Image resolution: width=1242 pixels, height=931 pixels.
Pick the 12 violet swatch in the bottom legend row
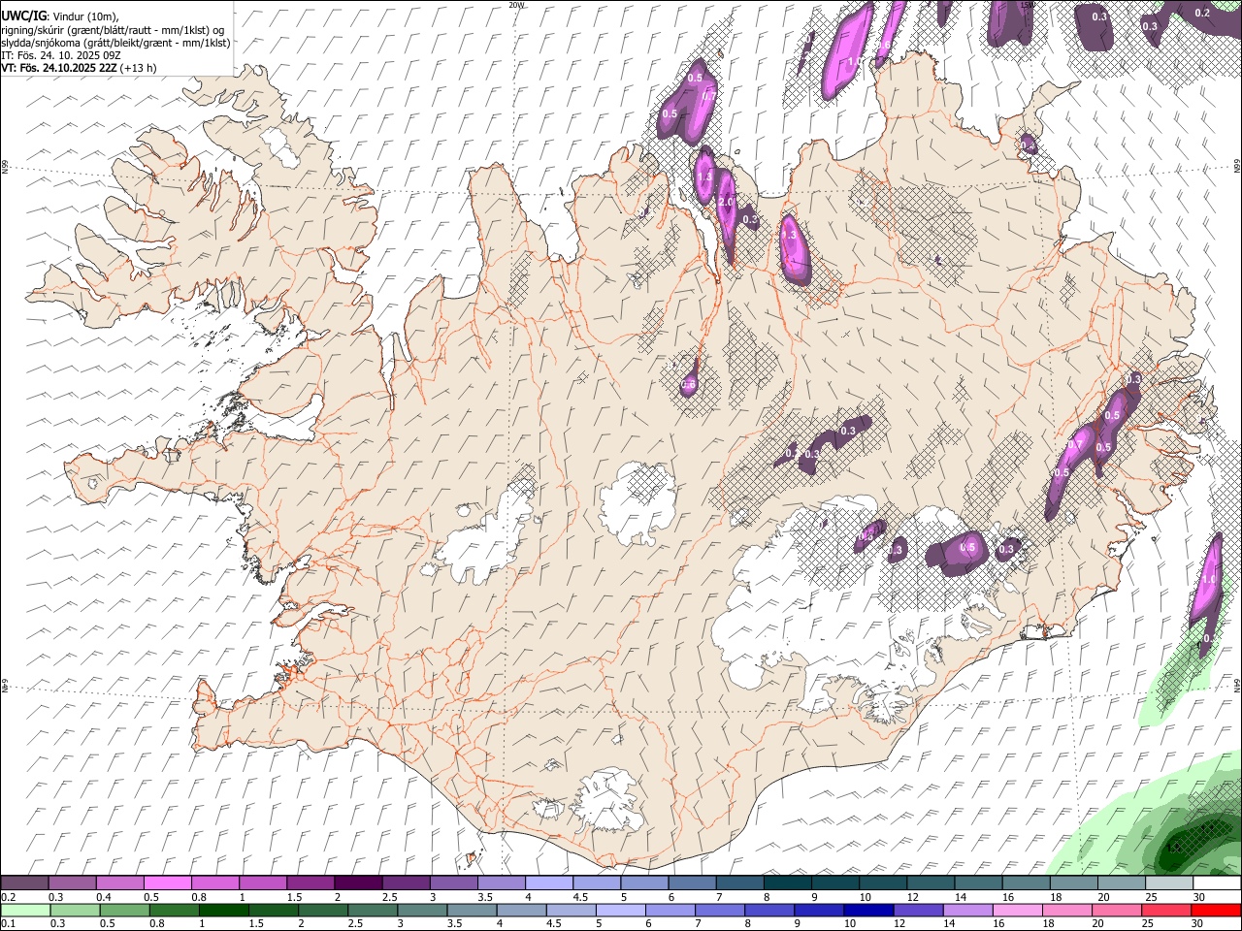tap(919, 910)
